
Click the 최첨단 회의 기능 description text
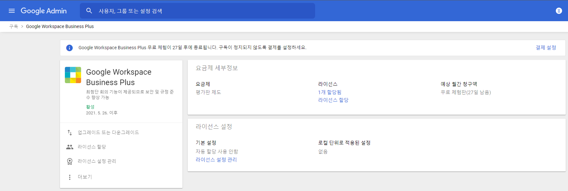pyautogui.click(x=130, y=95)
